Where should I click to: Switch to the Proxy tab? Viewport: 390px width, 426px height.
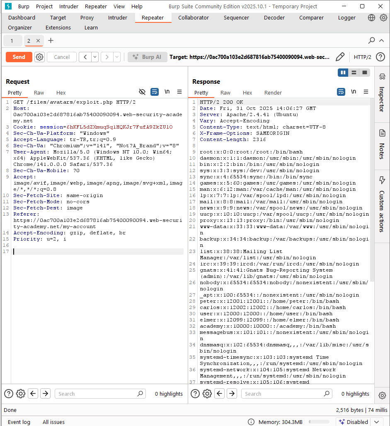tap(87, 18)
